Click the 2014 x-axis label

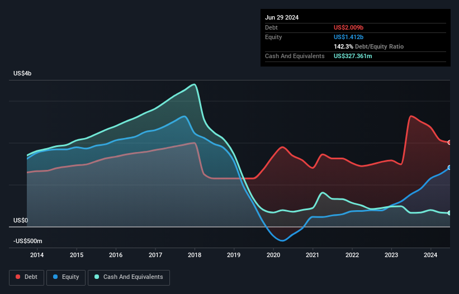(x=37, y=255)
